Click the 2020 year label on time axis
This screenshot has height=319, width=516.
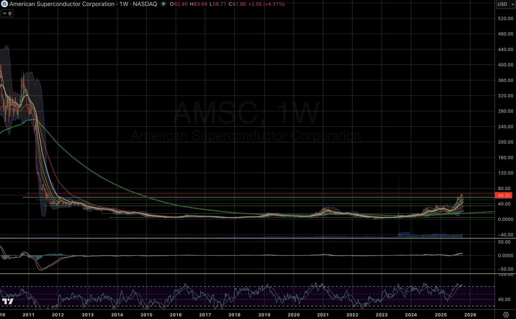click(293, 315)
